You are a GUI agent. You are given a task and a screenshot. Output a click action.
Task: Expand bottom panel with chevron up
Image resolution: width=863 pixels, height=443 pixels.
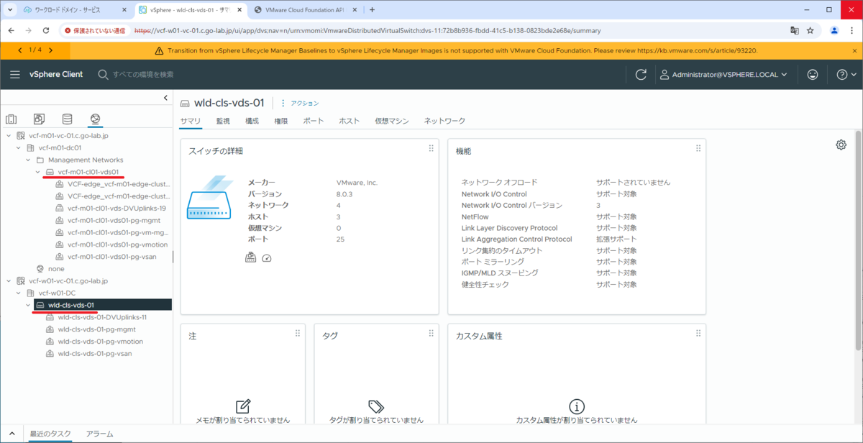point(13,434)
